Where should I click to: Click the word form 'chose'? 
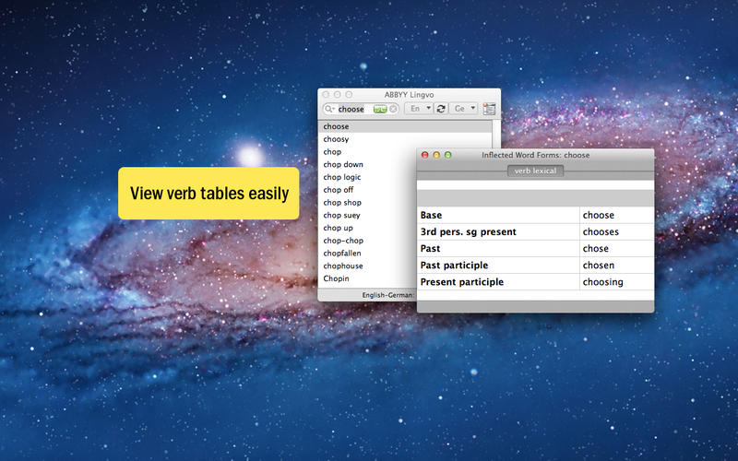click(595, 248)
